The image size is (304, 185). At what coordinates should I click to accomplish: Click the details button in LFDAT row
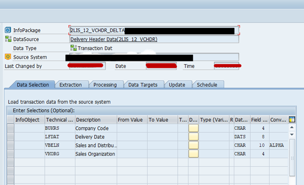click(x=193, y=136)
